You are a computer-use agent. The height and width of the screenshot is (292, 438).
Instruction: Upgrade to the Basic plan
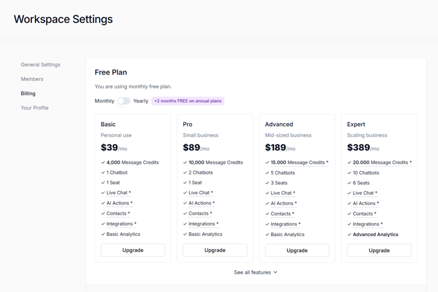133,250
